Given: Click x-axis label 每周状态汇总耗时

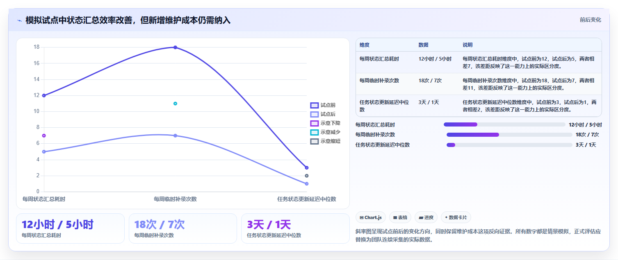Looking at the screenshot, I should tap(44, 199).
